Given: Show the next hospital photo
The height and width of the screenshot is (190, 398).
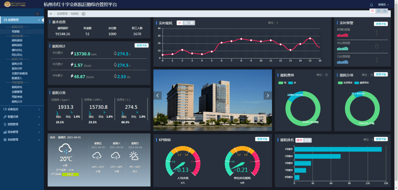Looking at the screenshot, I should (268, 96).
